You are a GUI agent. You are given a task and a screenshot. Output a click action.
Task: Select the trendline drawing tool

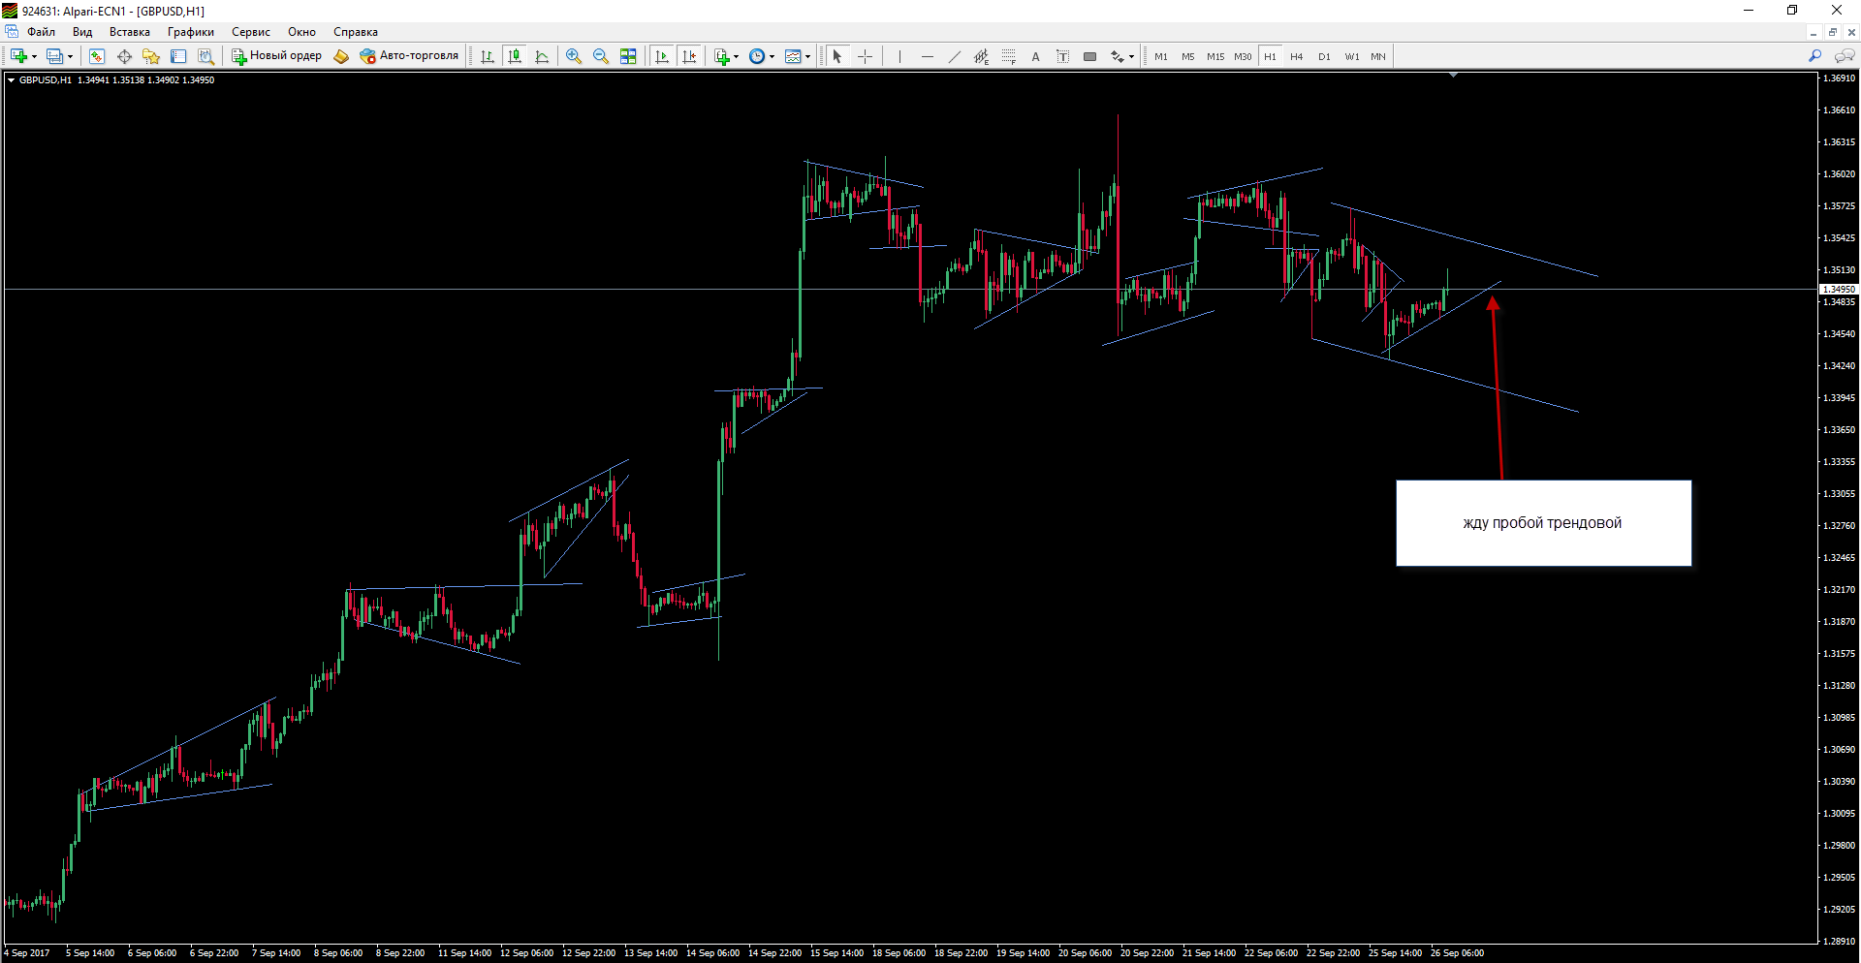(x=954, y=56)
